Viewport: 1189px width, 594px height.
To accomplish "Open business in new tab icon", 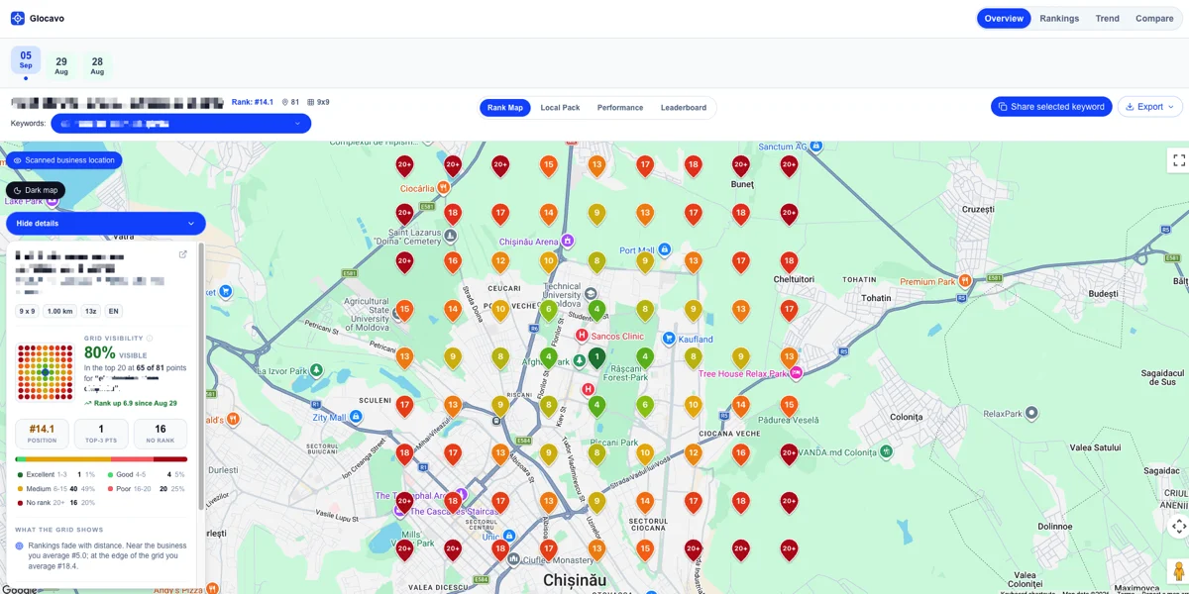I will tap(182, 254).
